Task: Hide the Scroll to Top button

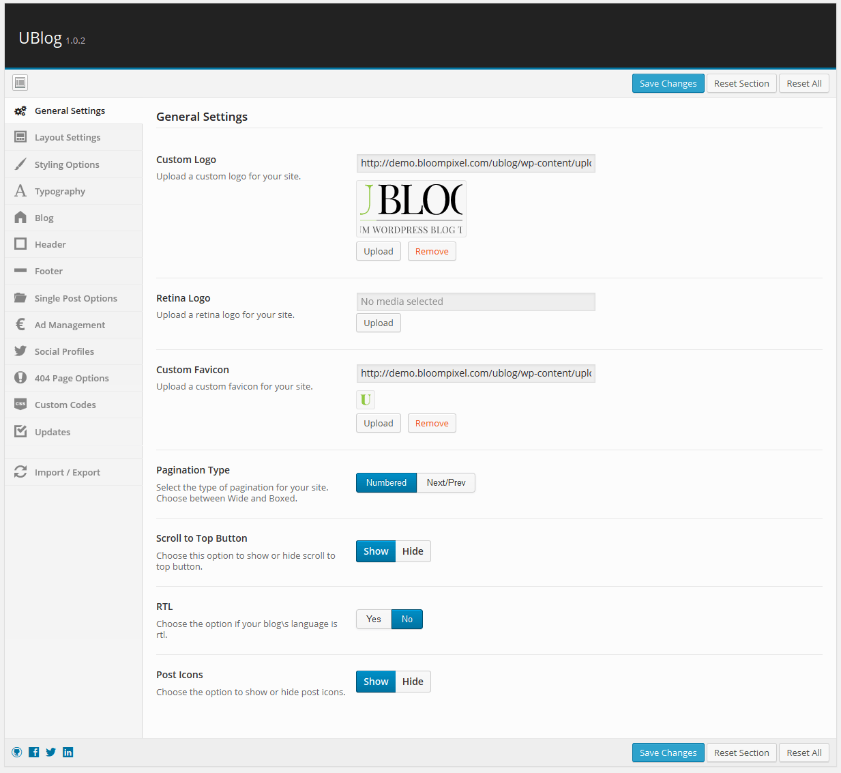Action: (x=413, y=551)
